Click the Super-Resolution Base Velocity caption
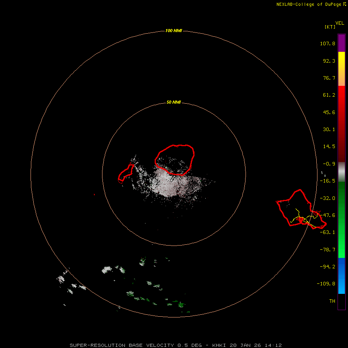Viewport: 348px width, 348px height. point(176,345)
